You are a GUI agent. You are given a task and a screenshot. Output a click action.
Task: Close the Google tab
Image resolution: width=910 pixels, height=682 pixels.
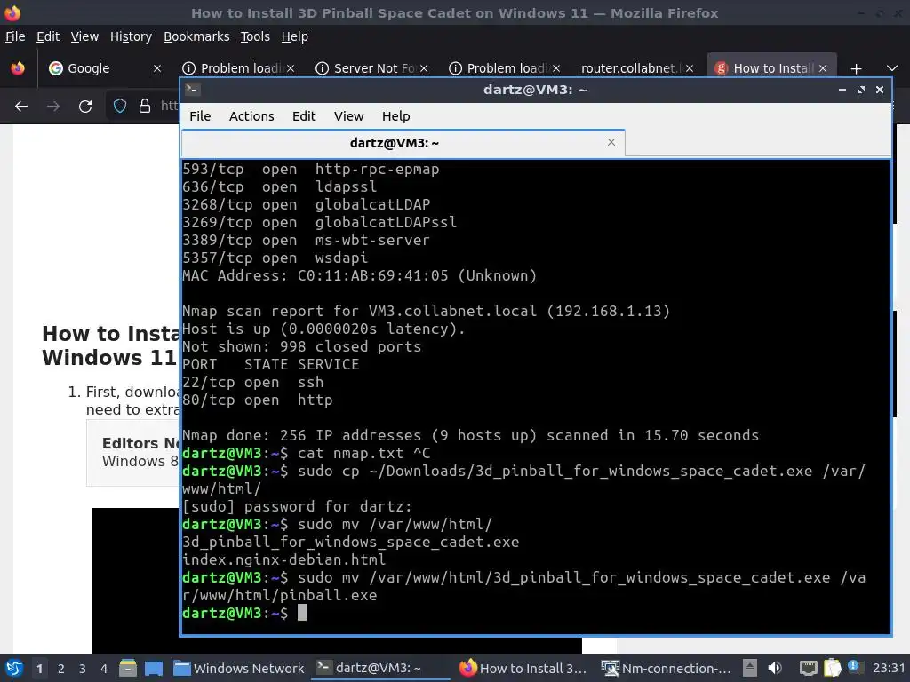point(156,68)
